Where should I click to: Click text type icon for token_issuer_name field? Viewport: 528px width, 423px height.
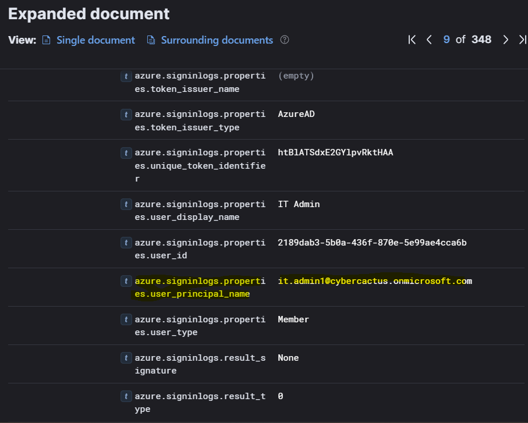(126, 76)
